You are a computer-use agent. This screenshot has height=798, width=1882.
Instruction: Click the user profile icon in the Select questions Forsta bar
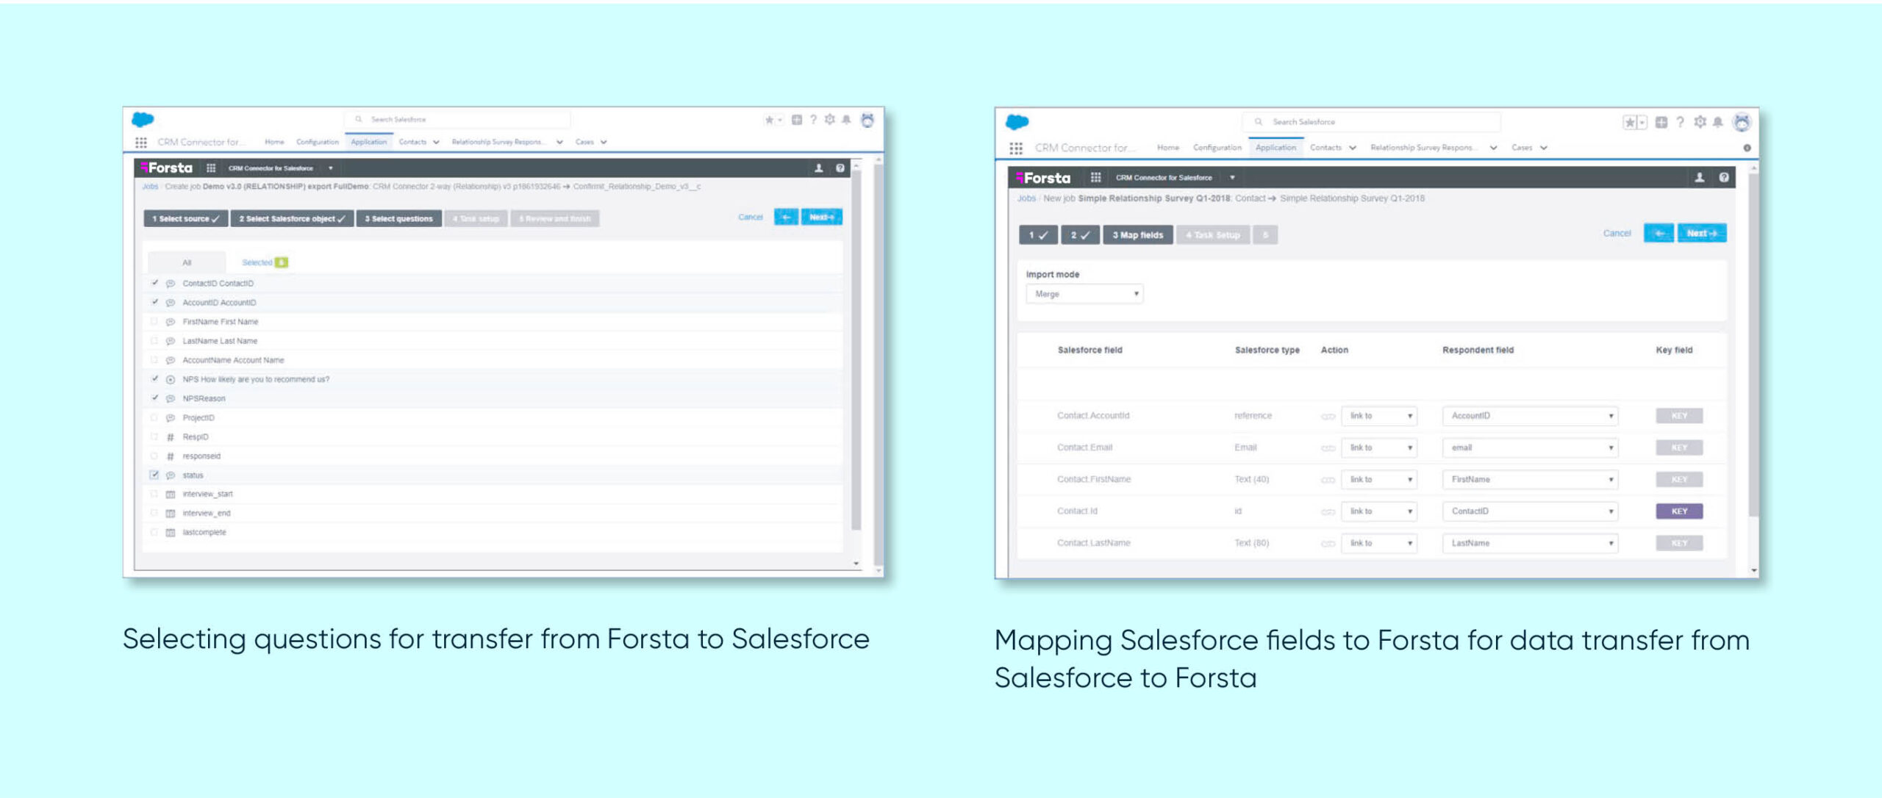point(818,168)
